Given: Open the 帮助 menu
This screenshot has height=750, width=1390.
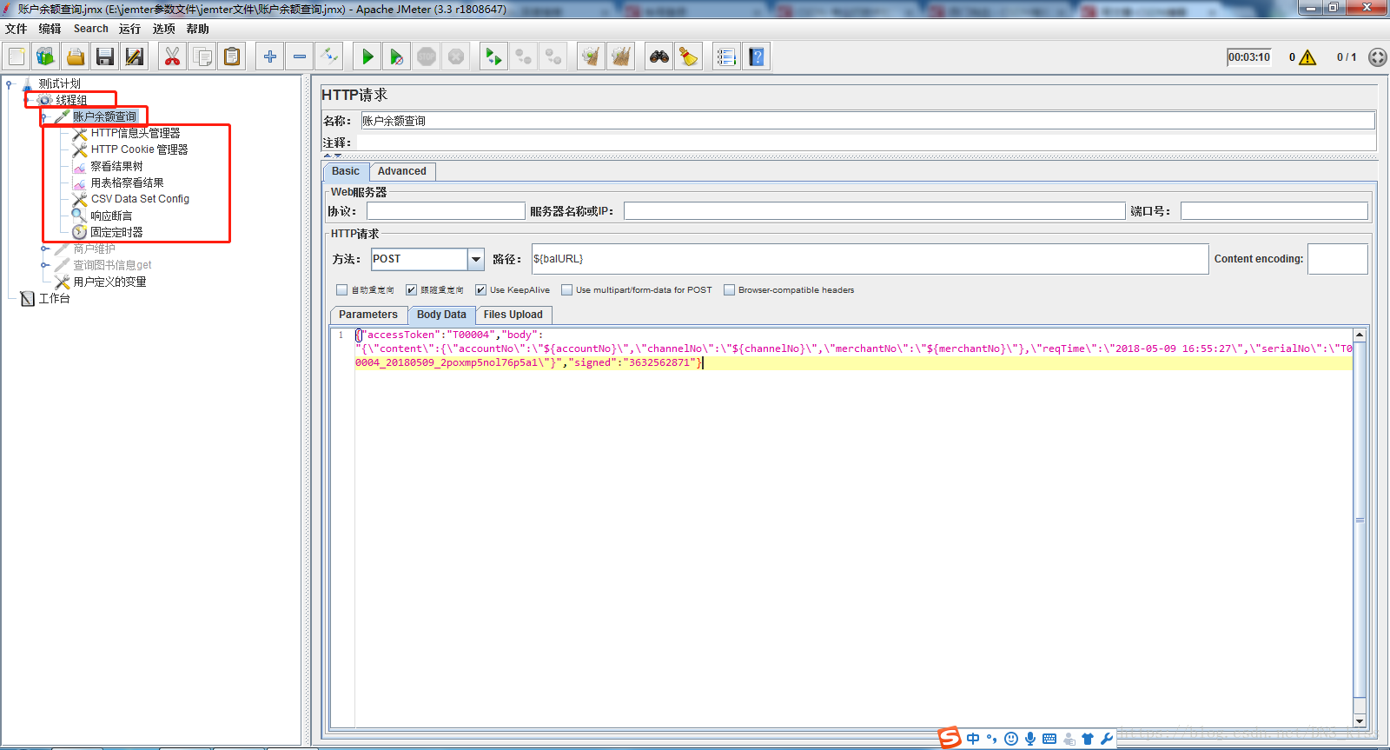Looking at the screenshot, I should pos(197,29).
